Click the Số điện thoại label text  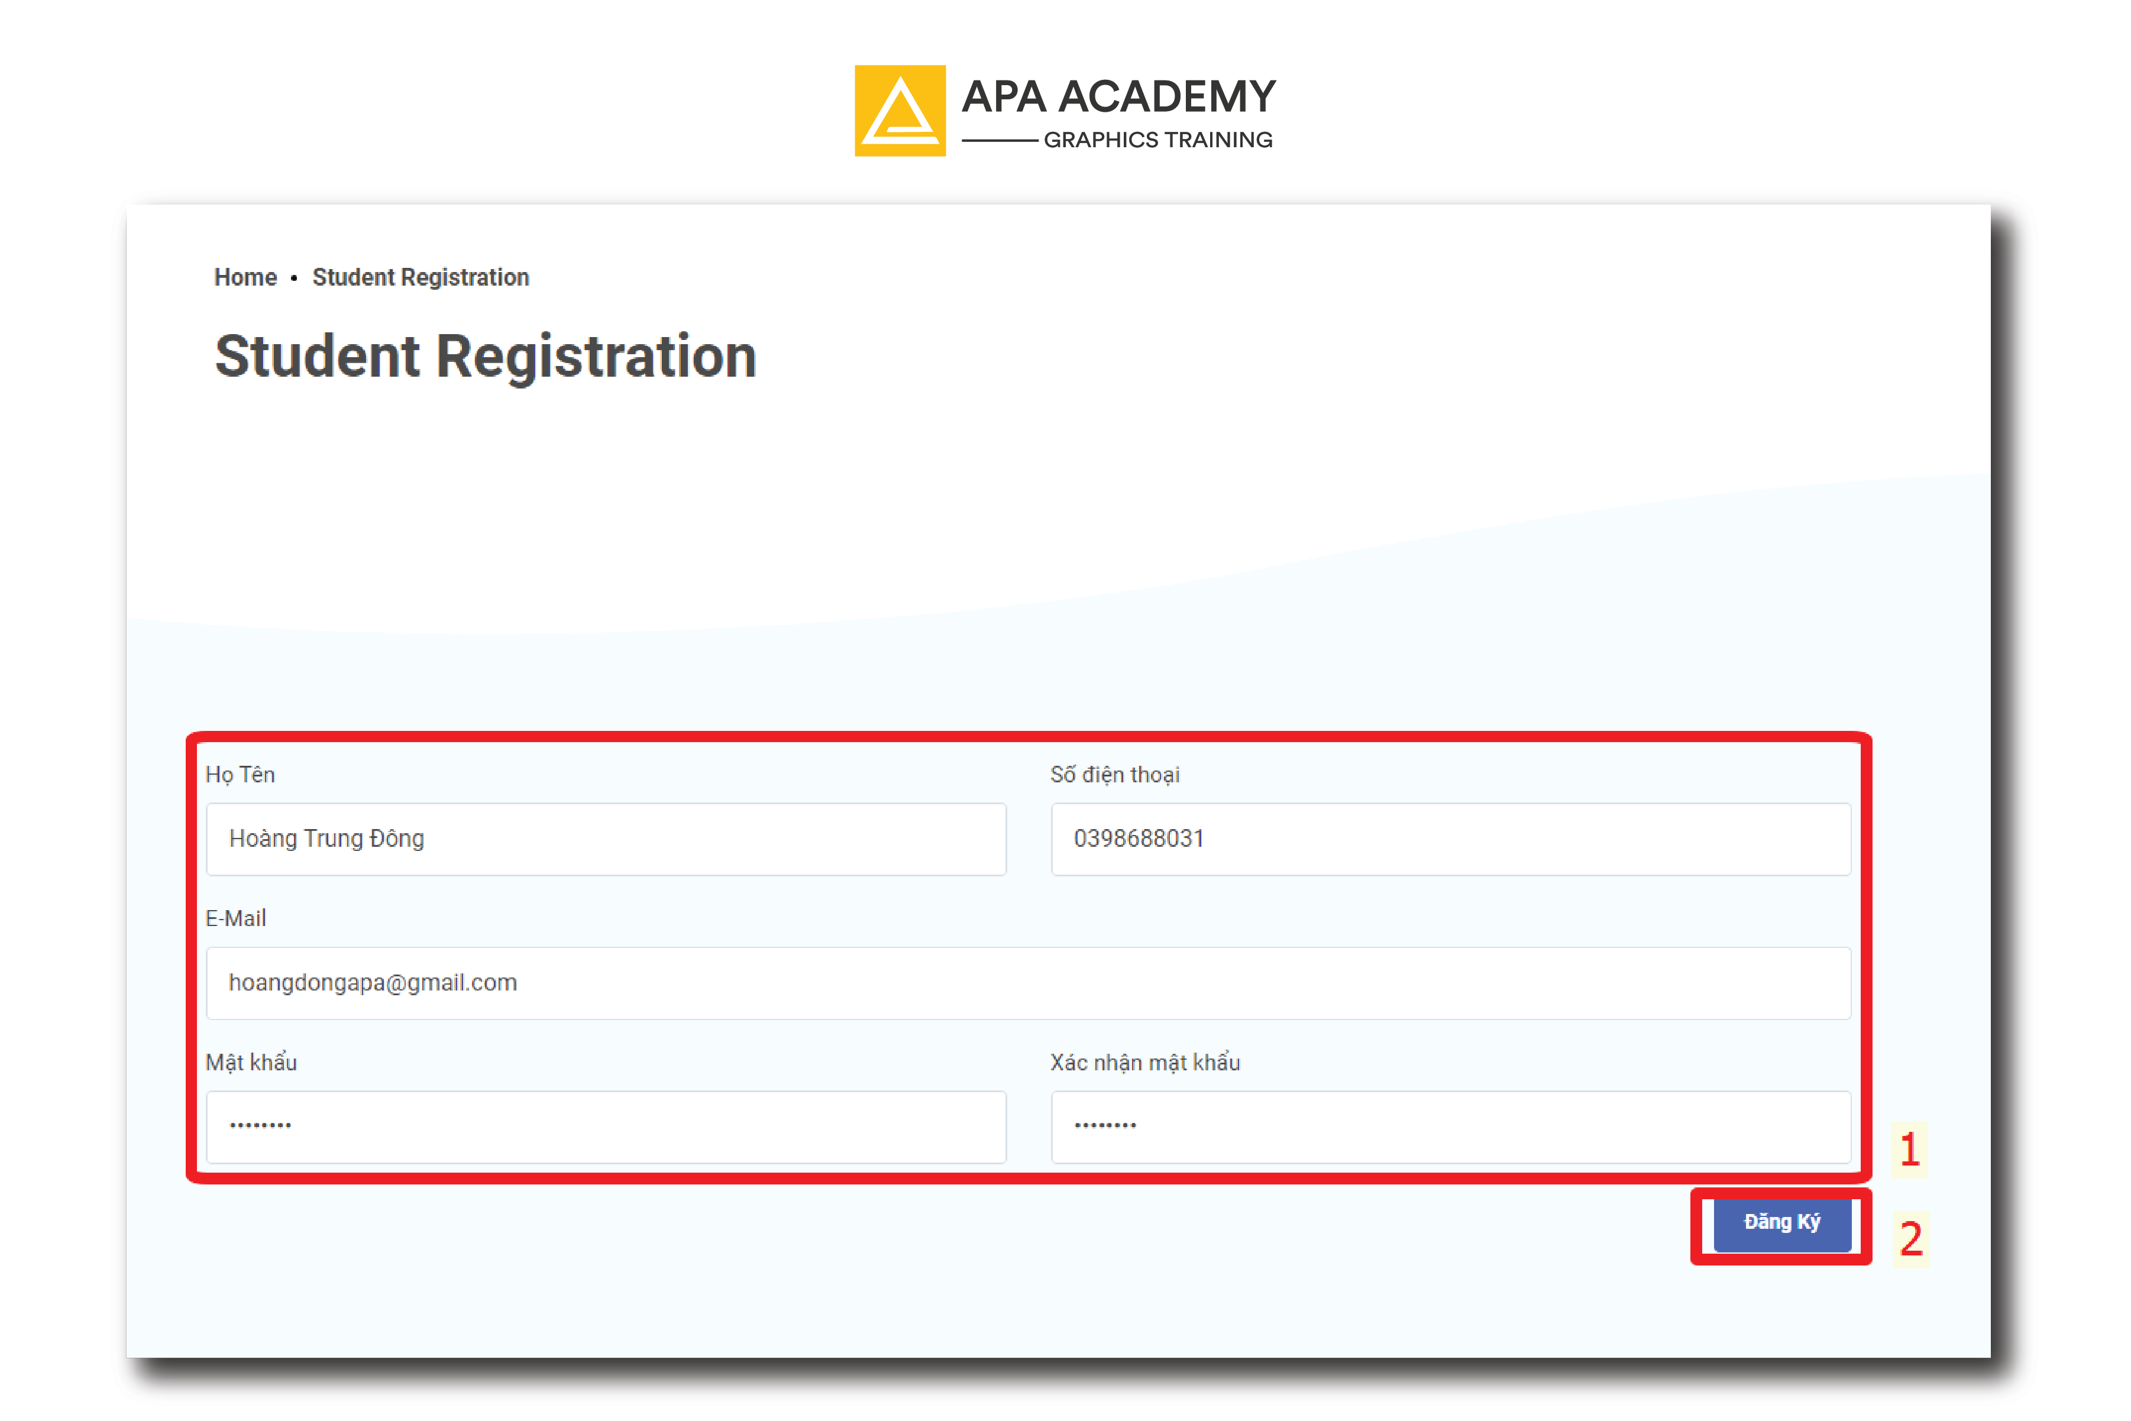click(1115, 775)
